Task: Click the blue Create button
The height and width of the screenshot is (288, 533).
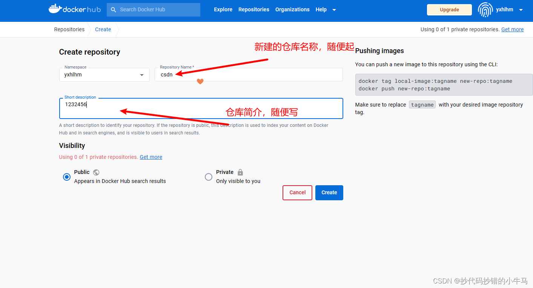Action: coord(329,192)
